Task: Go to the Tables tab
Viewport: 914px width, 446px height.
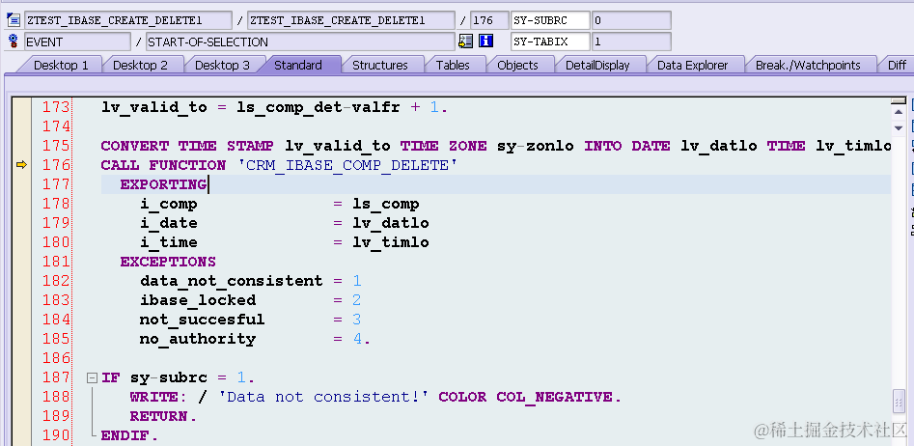Action: (453, 66)
